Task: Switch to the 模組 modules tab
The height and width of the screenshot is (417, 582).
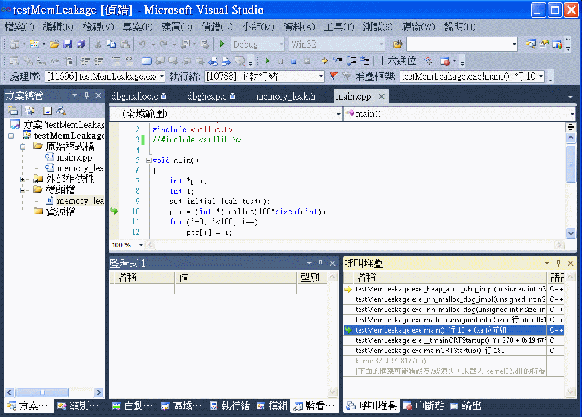Action: click(x=272, y=406)
